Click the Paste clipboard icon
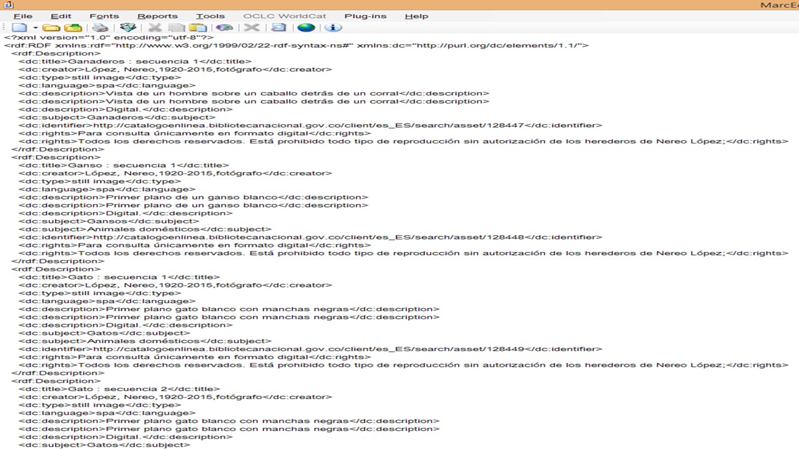This screenshot has height=449, width=799. coord(198,27)
